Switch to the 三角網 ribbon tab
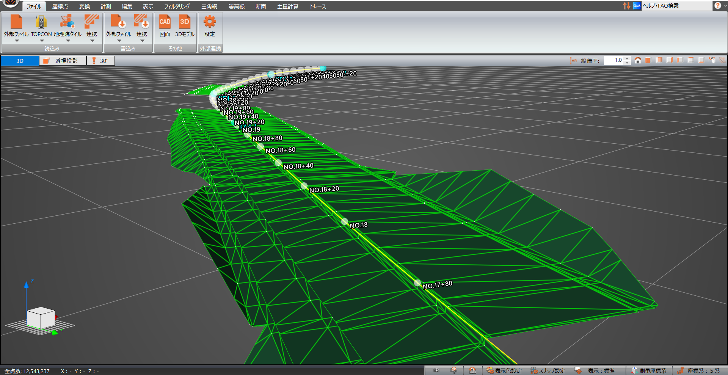This screenshot has height=375, width=728. point(209,6)
